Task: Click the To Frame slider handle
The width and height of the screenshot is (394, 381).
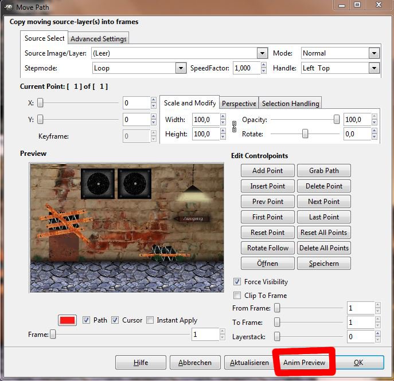Action: [277, 322]
